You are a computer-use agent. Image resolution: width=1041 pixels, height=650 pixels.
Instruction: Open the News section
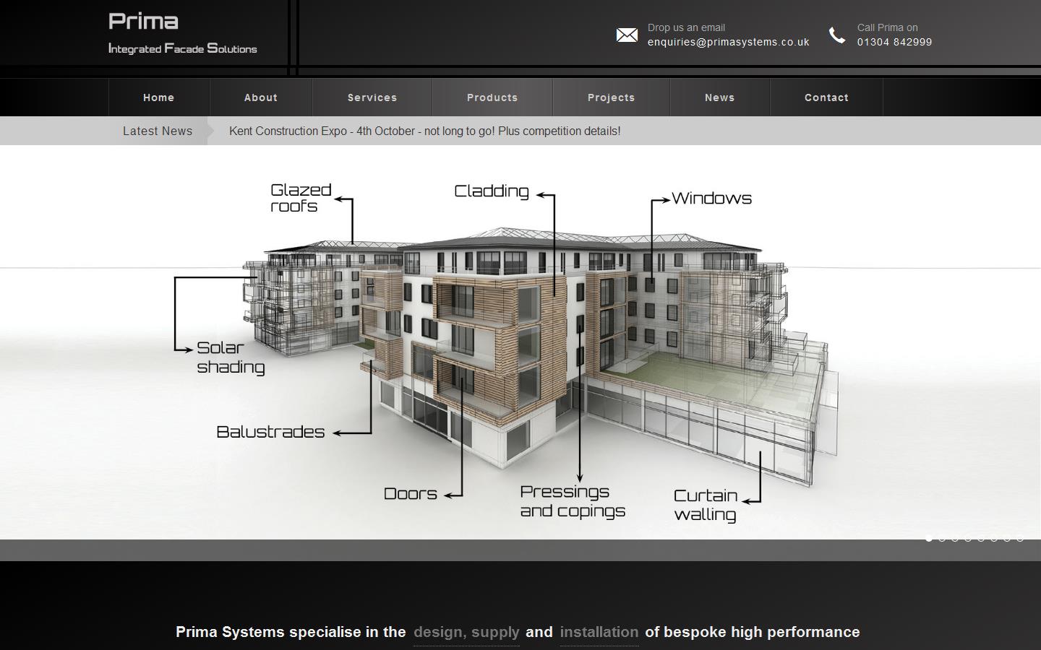click(x=719, y=97)
